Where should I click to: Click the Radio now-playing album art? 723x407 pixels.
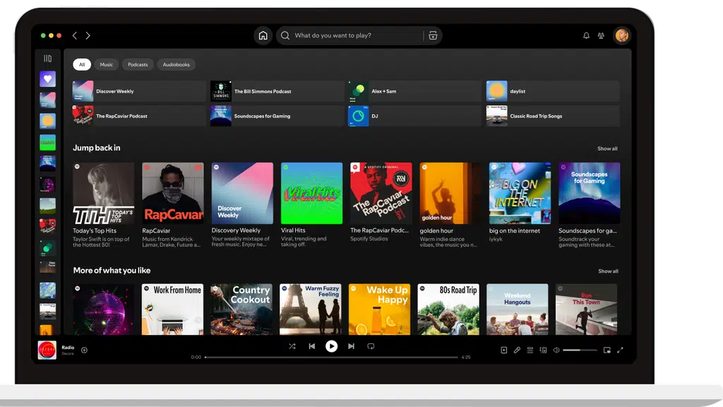pos(47,350)
